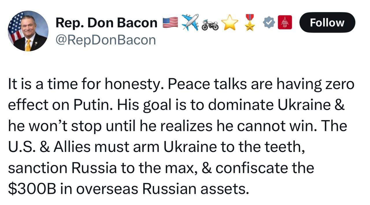Click the military medal emoji
Viewport: 370px width, 205px height.
pos(249,22)
